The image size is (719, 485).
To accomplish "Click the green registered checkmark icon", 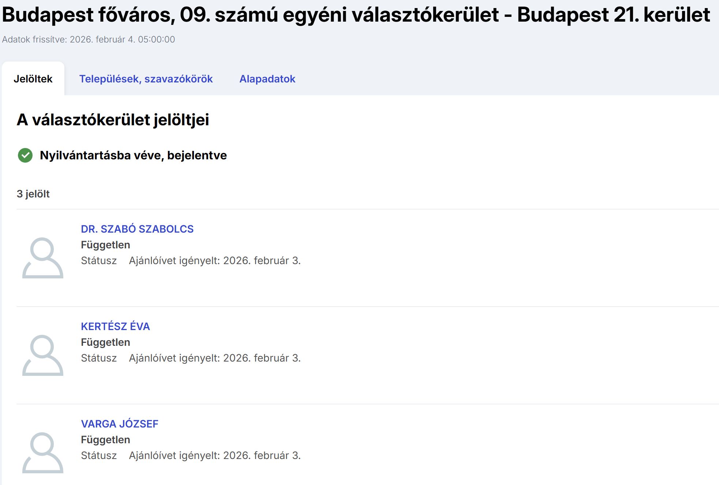I will [25, 155].
